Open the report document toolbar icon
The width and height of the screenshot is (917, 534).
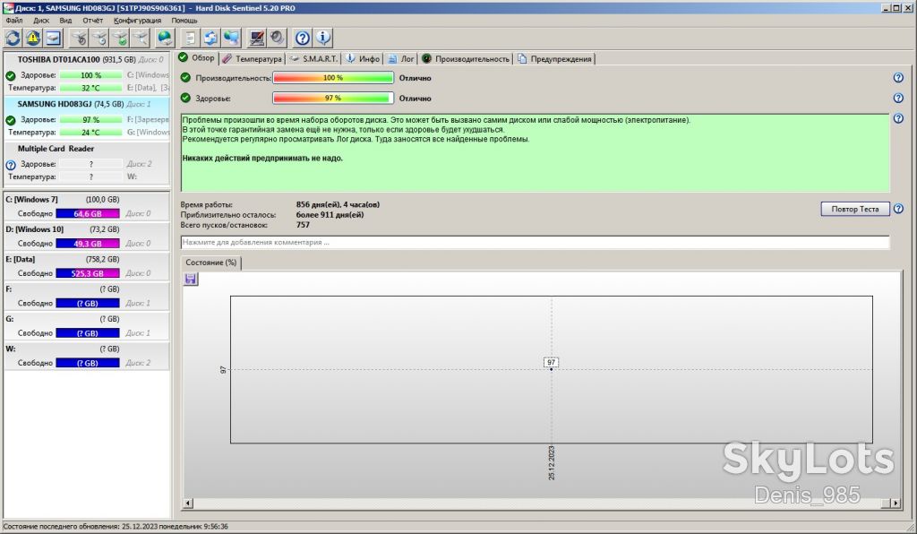point(190,39)
